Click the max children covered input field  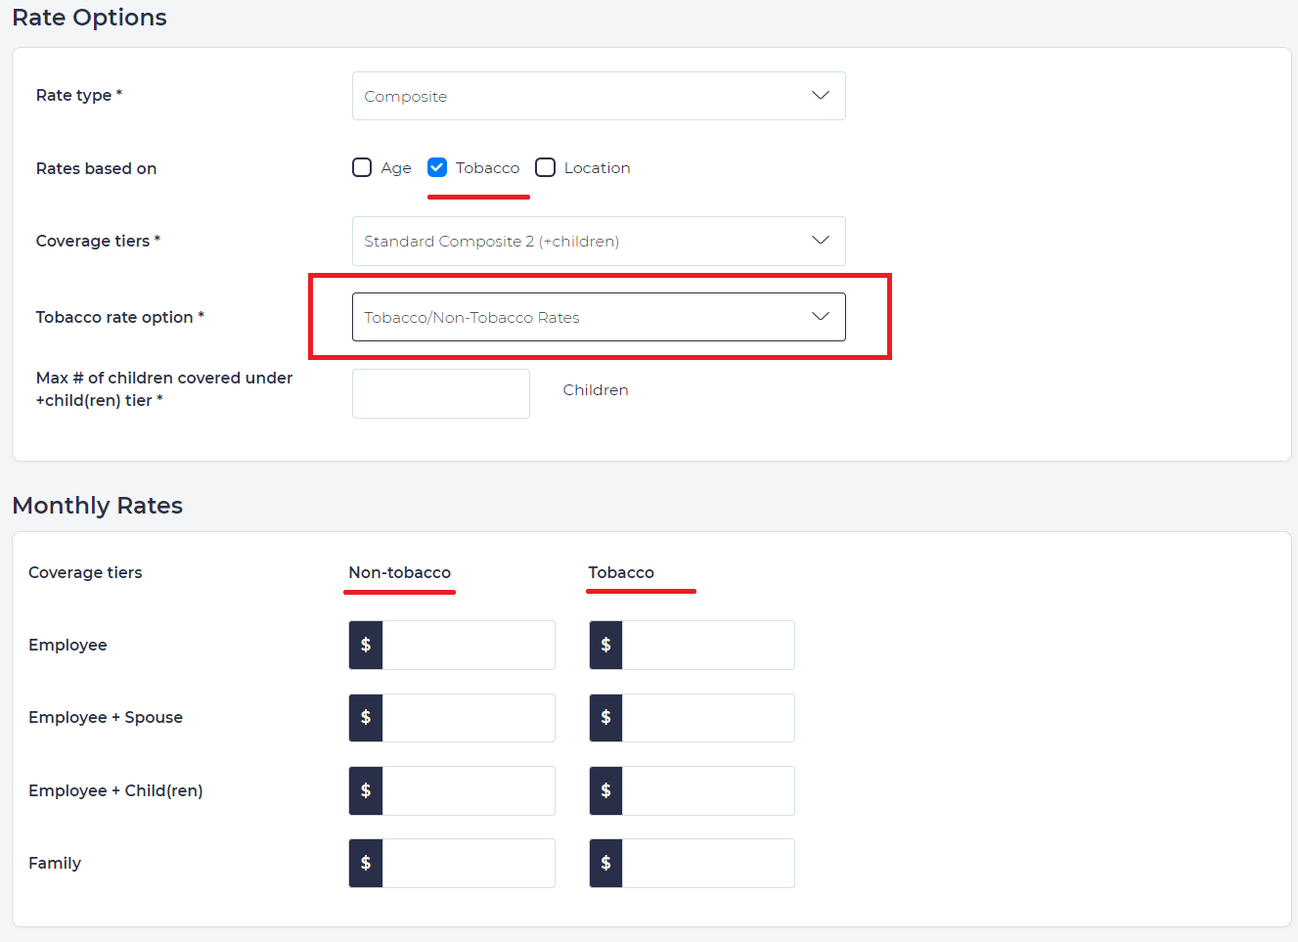(x=440, y=393)
